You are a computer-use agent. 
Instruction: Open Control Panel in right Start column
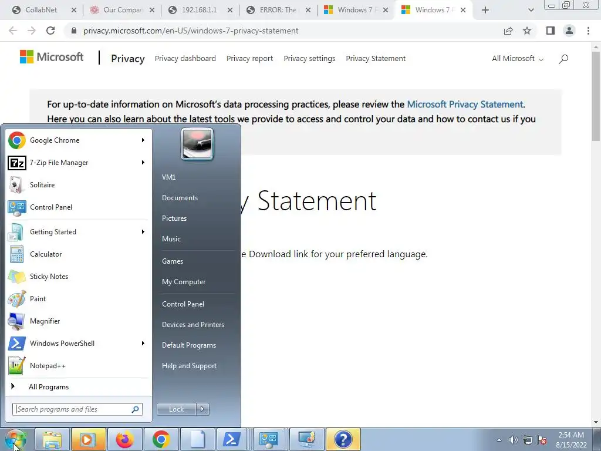183,304
